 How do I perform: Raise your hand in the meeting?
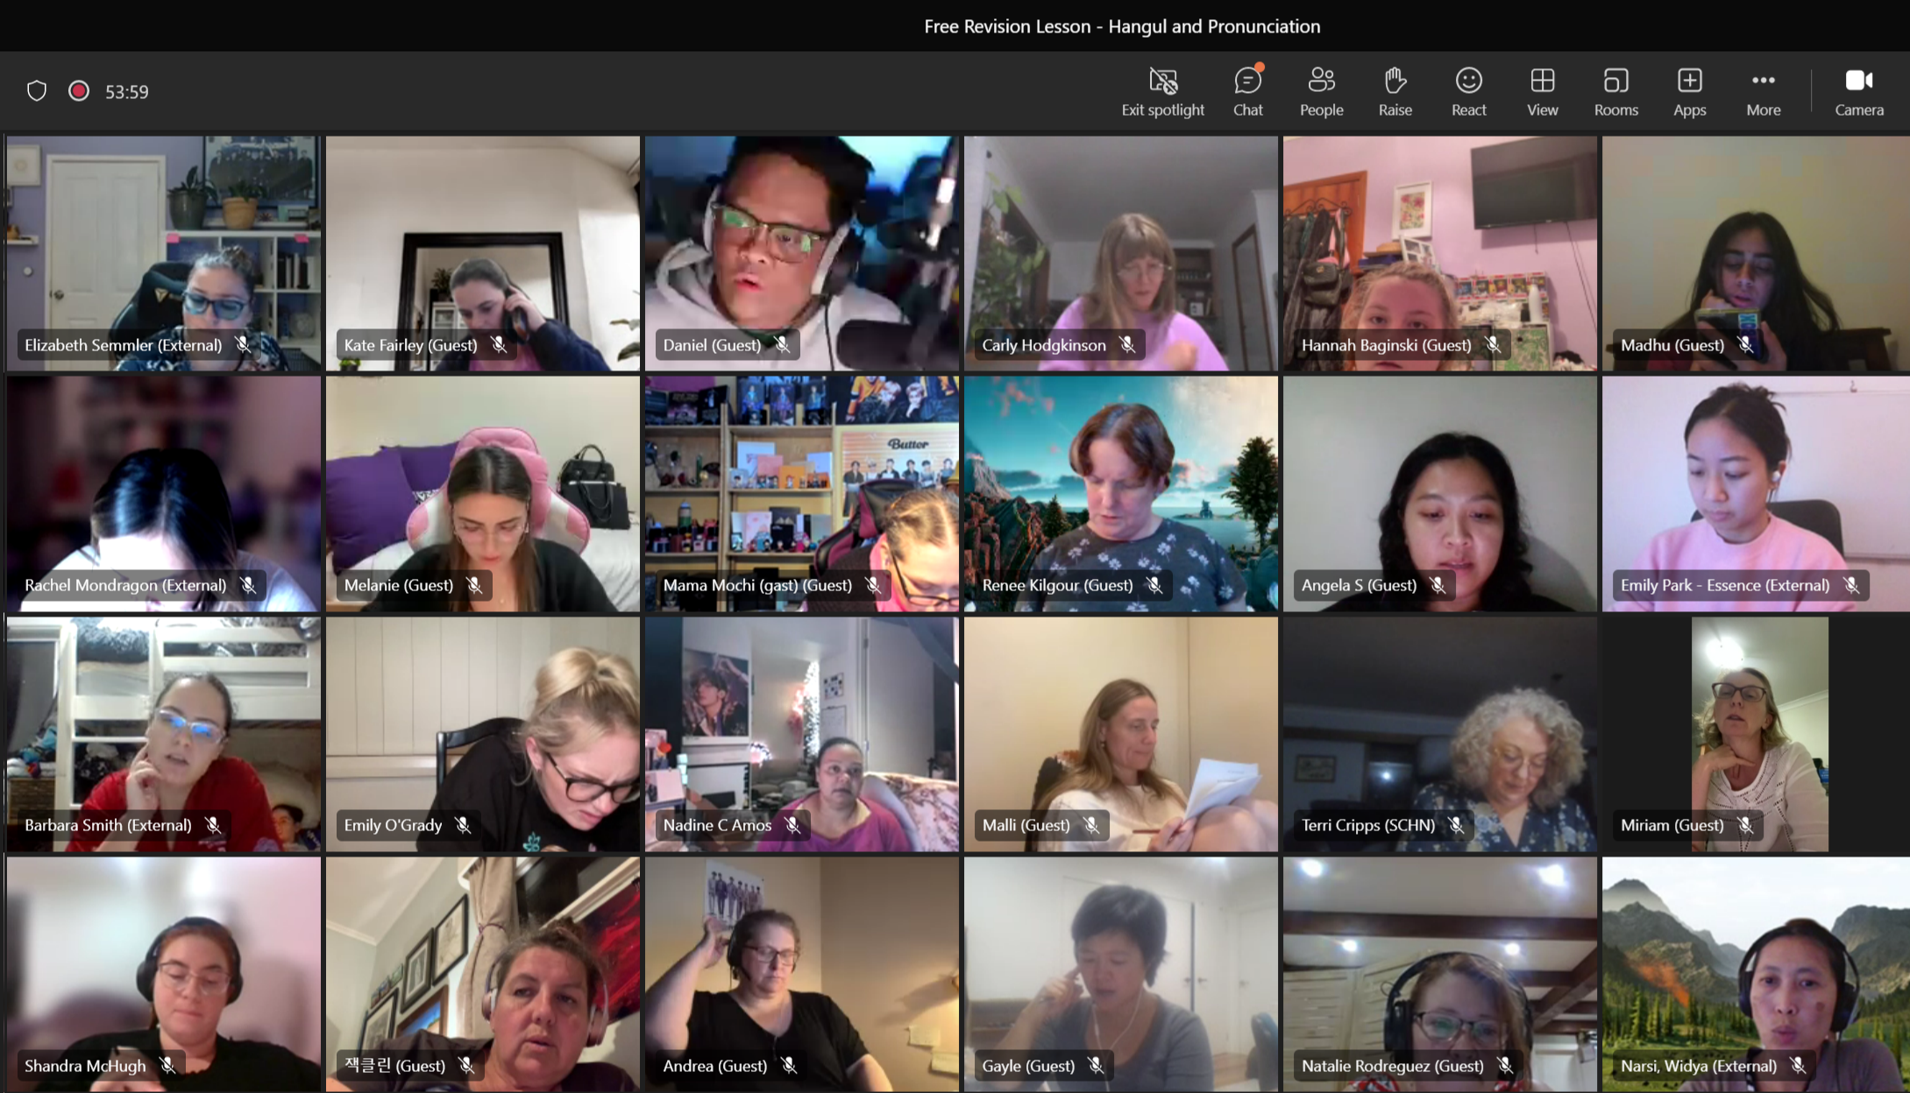[x=1395, y=91]
